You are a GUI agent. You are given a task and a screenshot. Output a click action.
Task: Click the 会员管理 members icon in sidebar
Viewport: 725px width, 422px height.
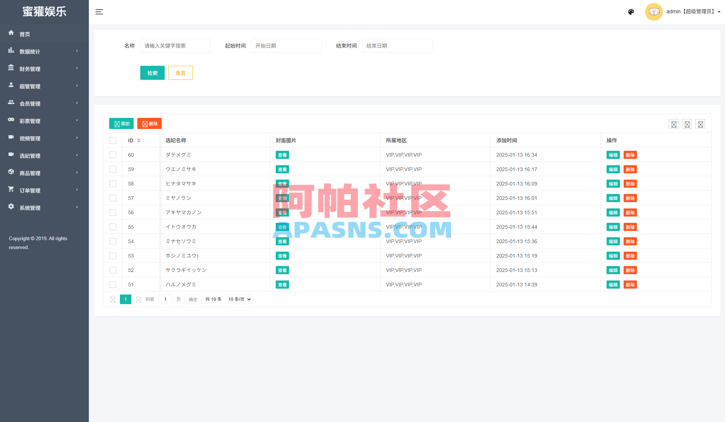coord(11,103)
